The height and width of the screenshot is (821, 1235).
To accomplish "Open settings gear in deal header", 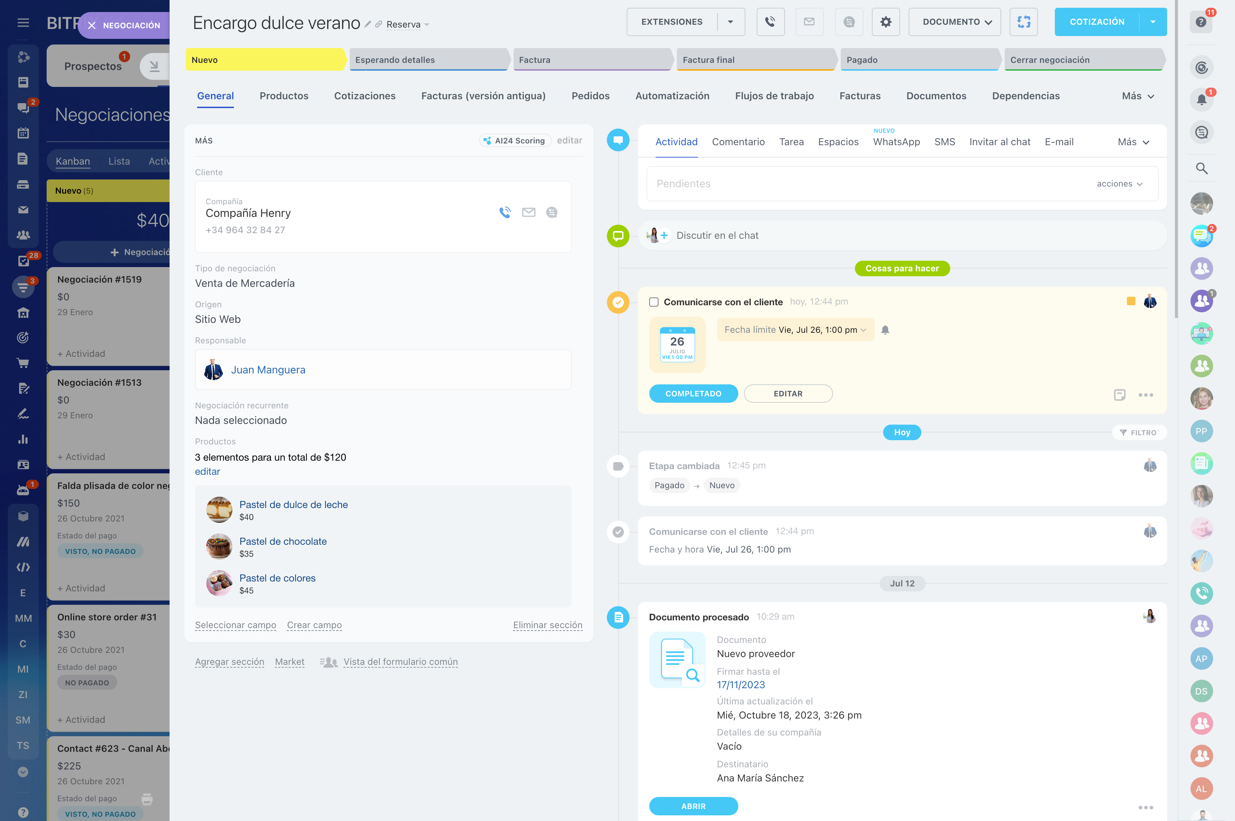I will 885,22.
